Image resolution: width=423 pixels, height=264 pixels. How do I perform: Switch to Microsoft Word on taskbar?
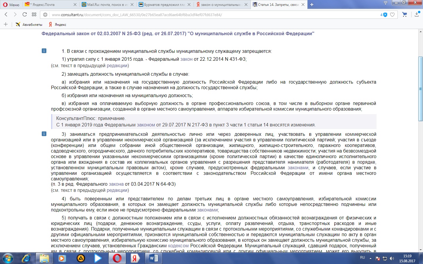tap(154, 258)
